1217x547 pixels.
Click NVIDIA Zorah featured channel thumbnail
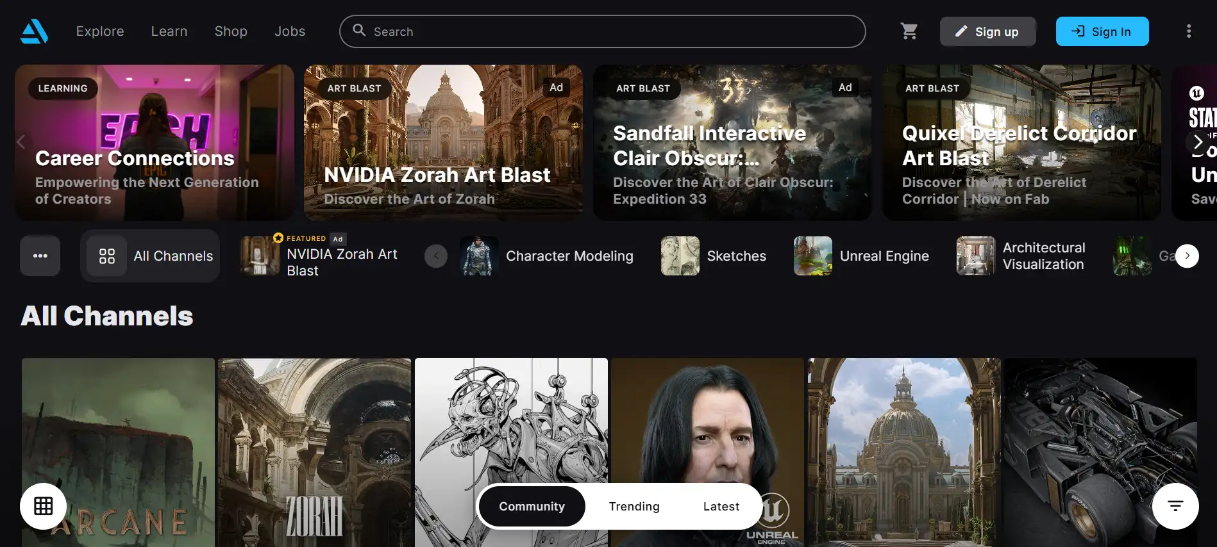coord(260,256)
